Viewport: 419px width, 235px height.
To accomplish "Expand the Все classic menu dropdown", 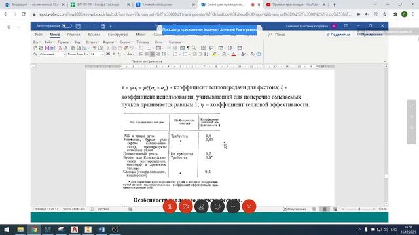I will (x=37, y=42).
